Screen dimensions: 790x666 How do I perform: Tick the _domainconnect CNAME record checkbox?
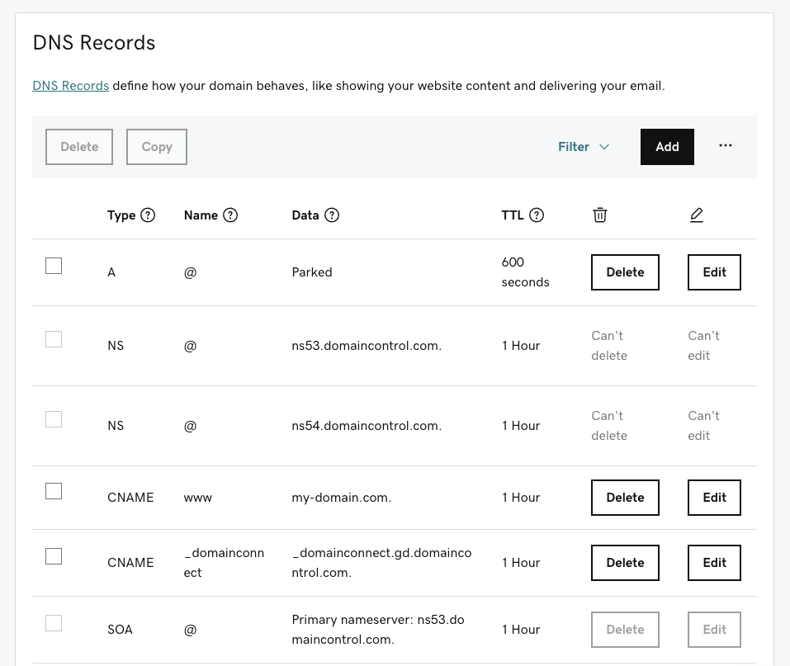54,555
